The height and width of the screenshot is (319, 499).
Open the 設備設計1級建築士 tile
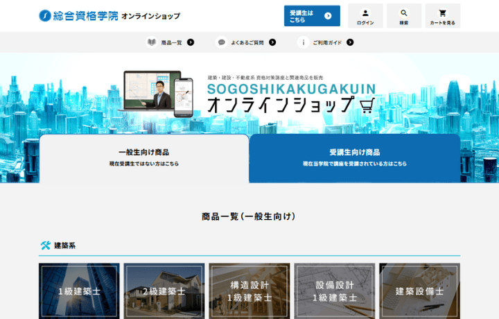click(x=335, y=291)
